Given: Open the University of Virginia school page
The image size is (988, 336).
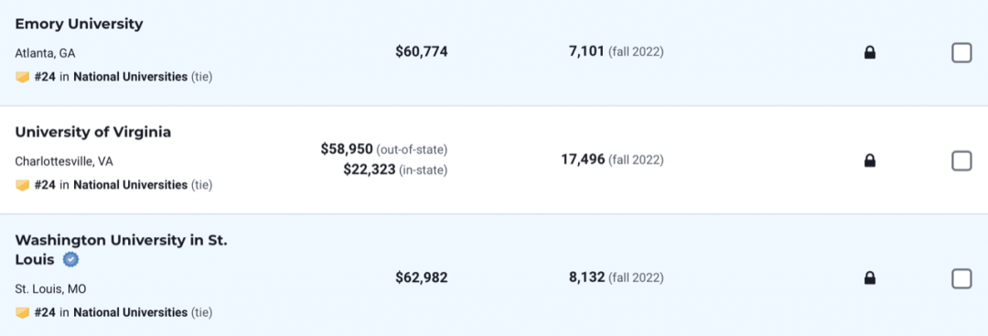Looking at the screenshot, I should click(x=93, y=133).
